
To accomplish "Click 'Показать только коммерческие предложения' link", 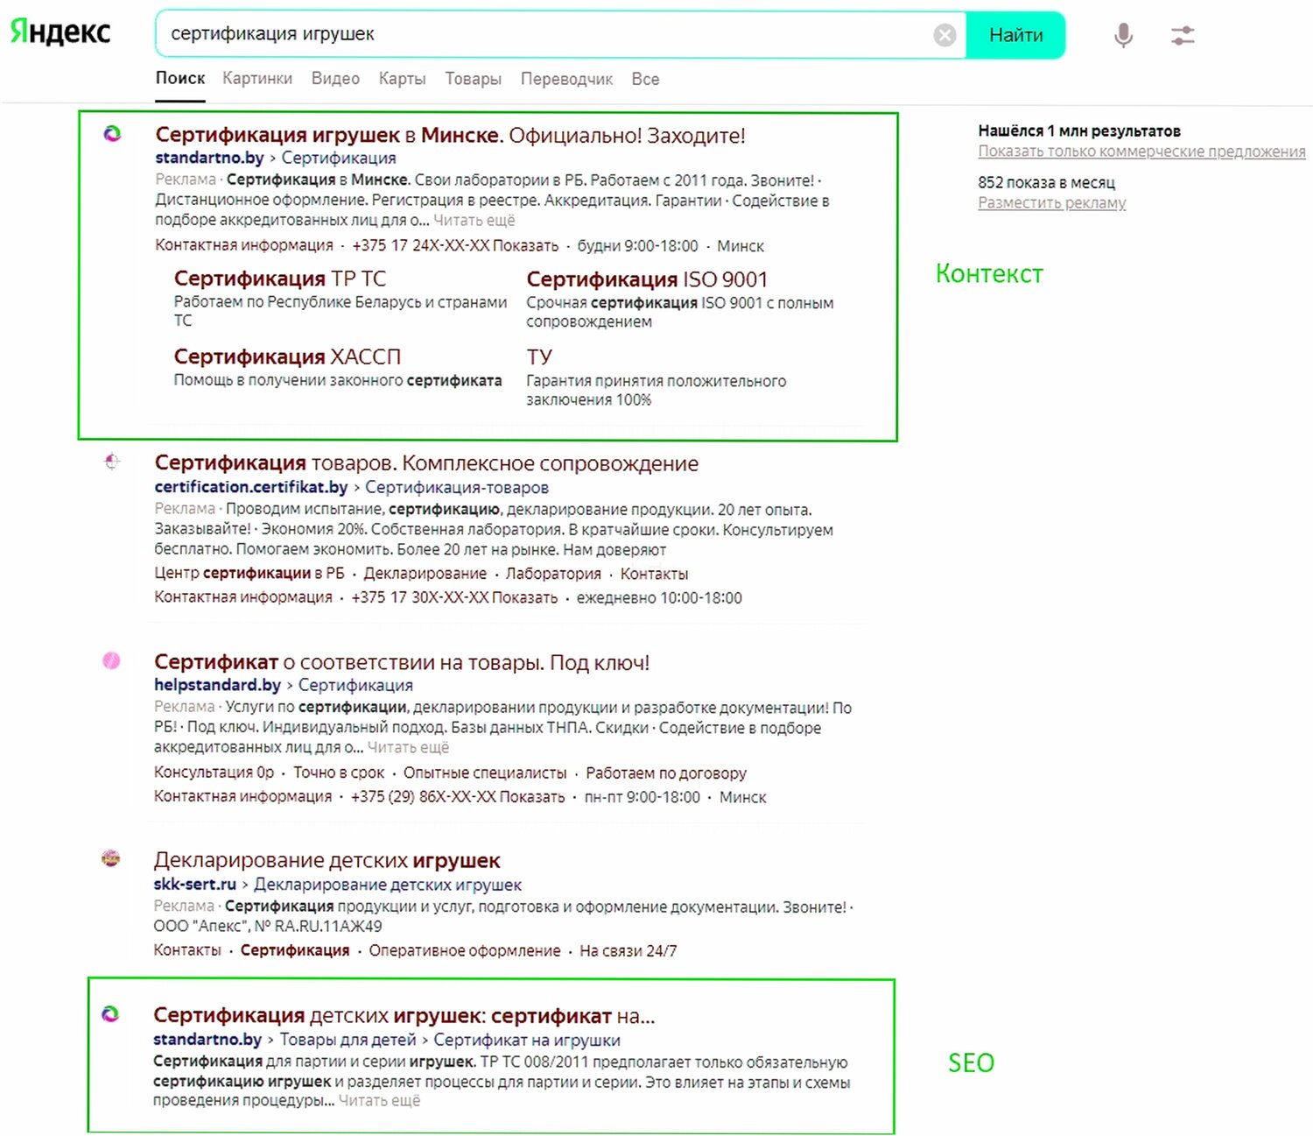I will pos(1141,151).
